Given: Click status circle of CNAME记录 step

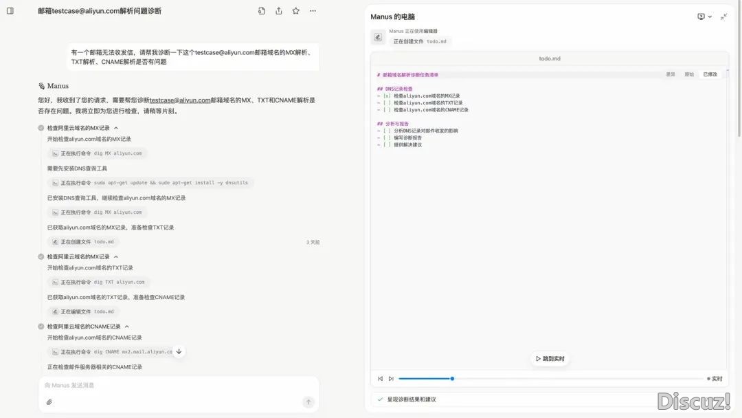Looking at the screenshot, I should [x=41, y=327].
